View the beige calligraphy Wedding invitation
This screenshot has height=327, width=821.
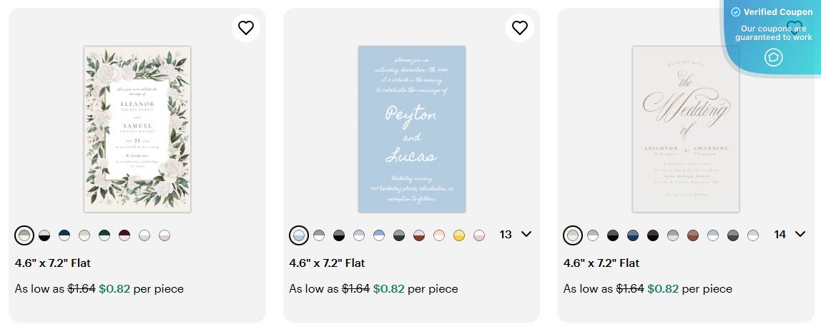pyautogui.click(x=686, y=129)
